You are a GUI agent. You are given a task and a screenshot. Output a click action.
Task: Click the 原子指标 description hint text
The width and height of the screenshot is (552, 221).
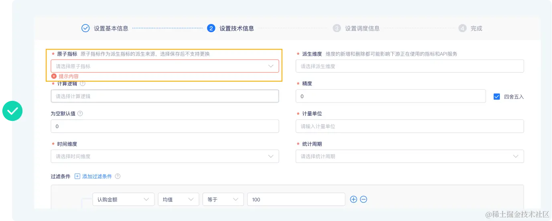145,54
